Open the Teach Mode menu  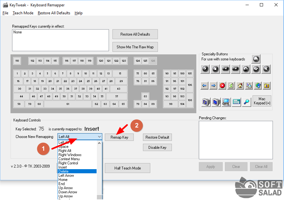(23, 13)
